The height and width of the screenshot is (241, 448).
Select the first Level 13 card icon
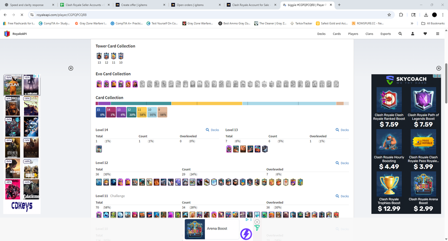[x=228, y=149]
